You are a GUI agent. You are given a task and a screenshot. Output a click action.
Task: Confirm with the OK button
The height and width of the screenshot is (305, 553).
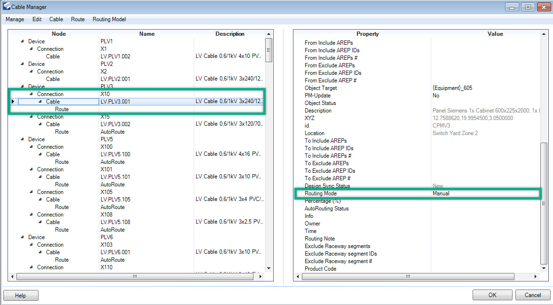[492, 295]
